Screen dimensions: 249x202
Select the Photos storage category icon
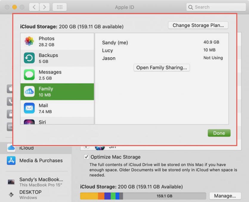click(29, 41)
